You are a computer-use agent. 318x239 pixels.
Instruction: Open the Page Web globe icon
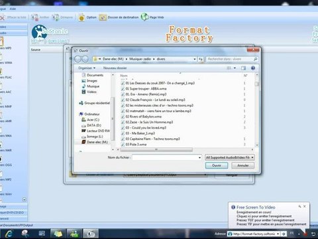(145, 17)
